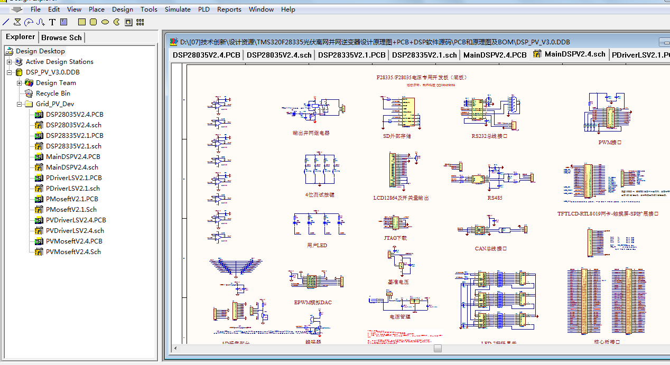Select MainDSPV2.4.sch in the tree
The width and height of the screenshot is (670, 365).
coord(72,167)
